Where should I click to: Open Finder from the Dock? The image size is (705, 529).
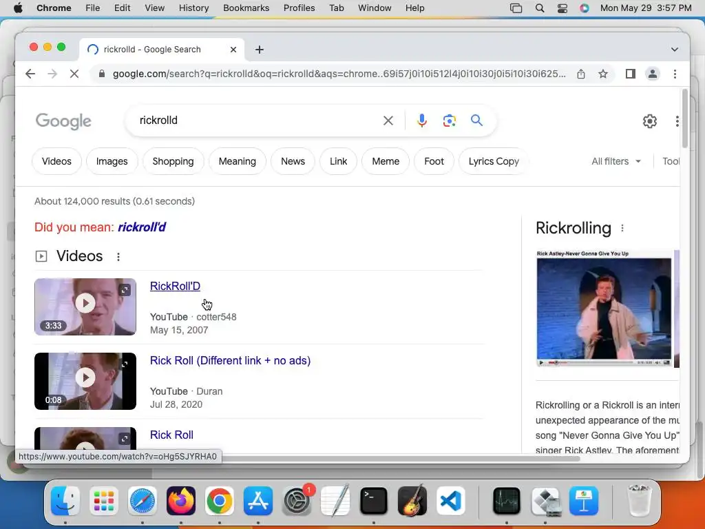65,501
